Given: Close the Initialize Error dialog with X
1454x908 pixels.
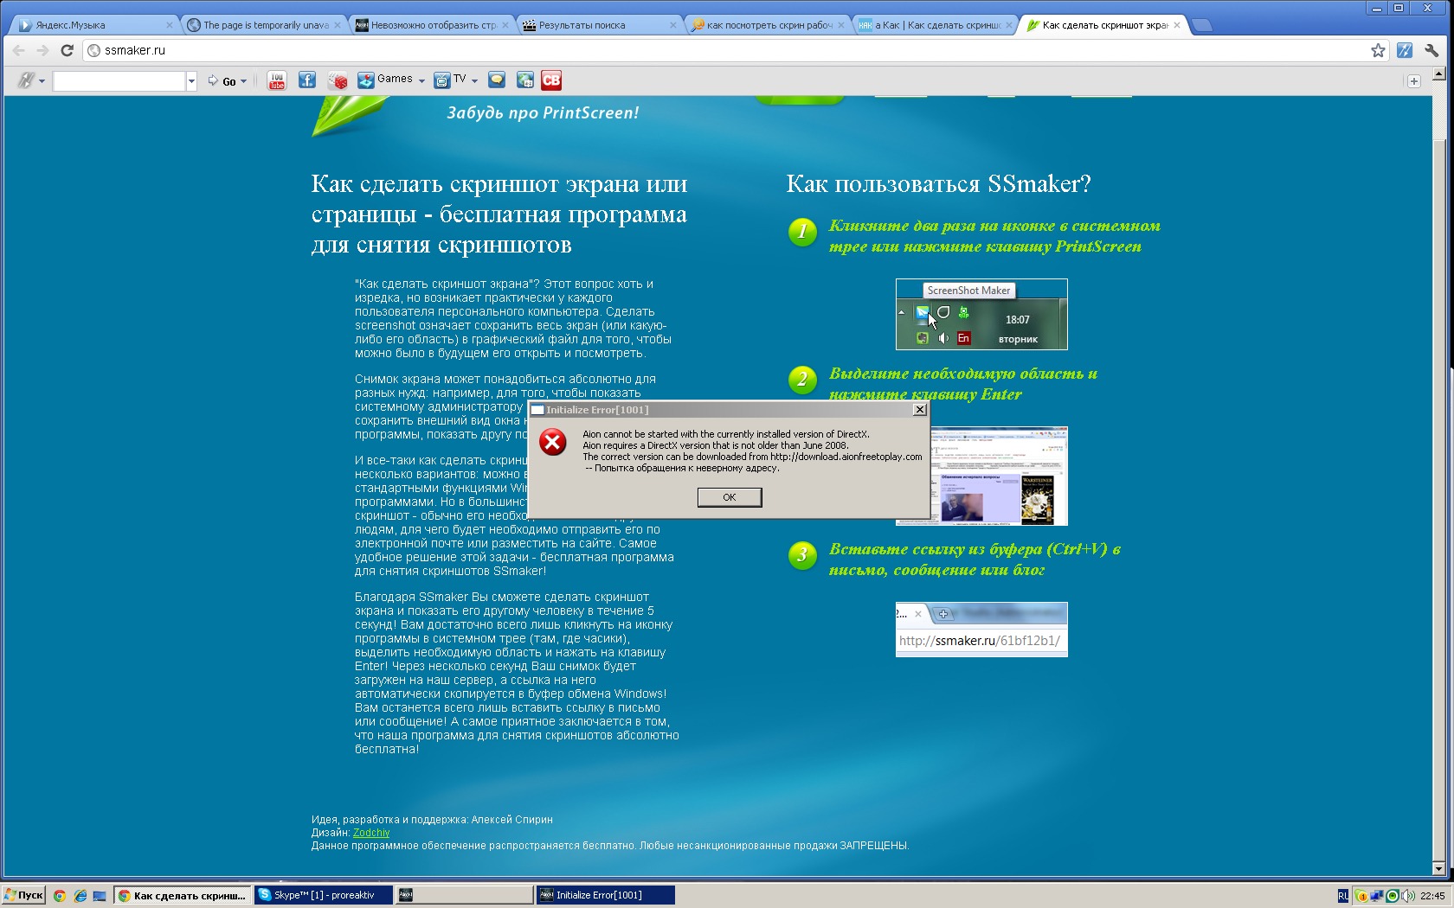Looking at the screenshot, I should 920,410.
